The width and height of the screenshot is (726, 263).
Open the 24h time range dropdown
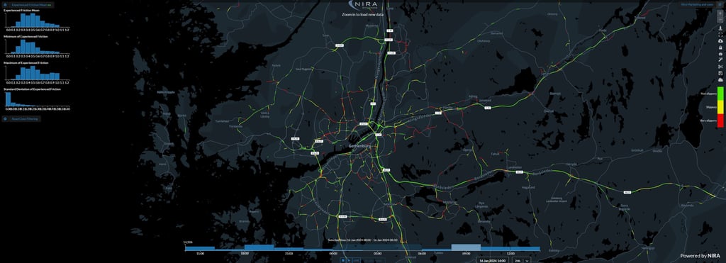pos(521,261)
